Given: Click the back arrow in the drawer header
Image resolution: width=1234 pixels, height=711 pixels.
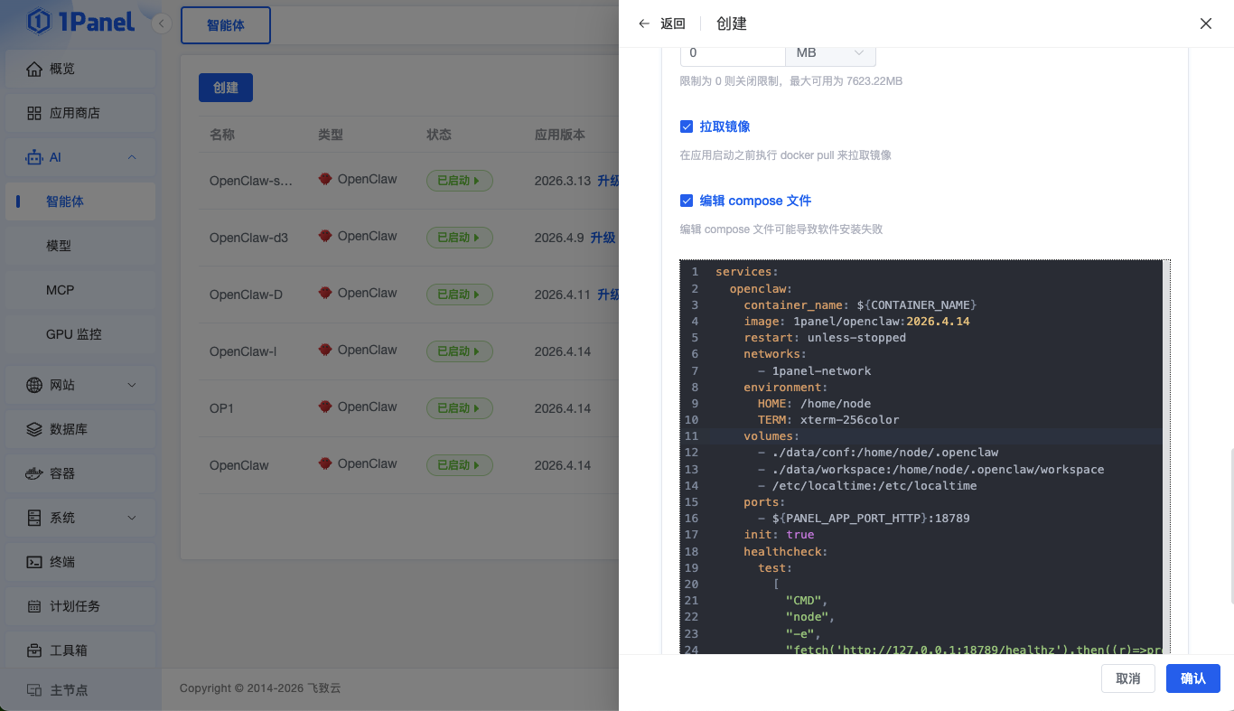Looking at the screenshot, I should tap(644, 23).
